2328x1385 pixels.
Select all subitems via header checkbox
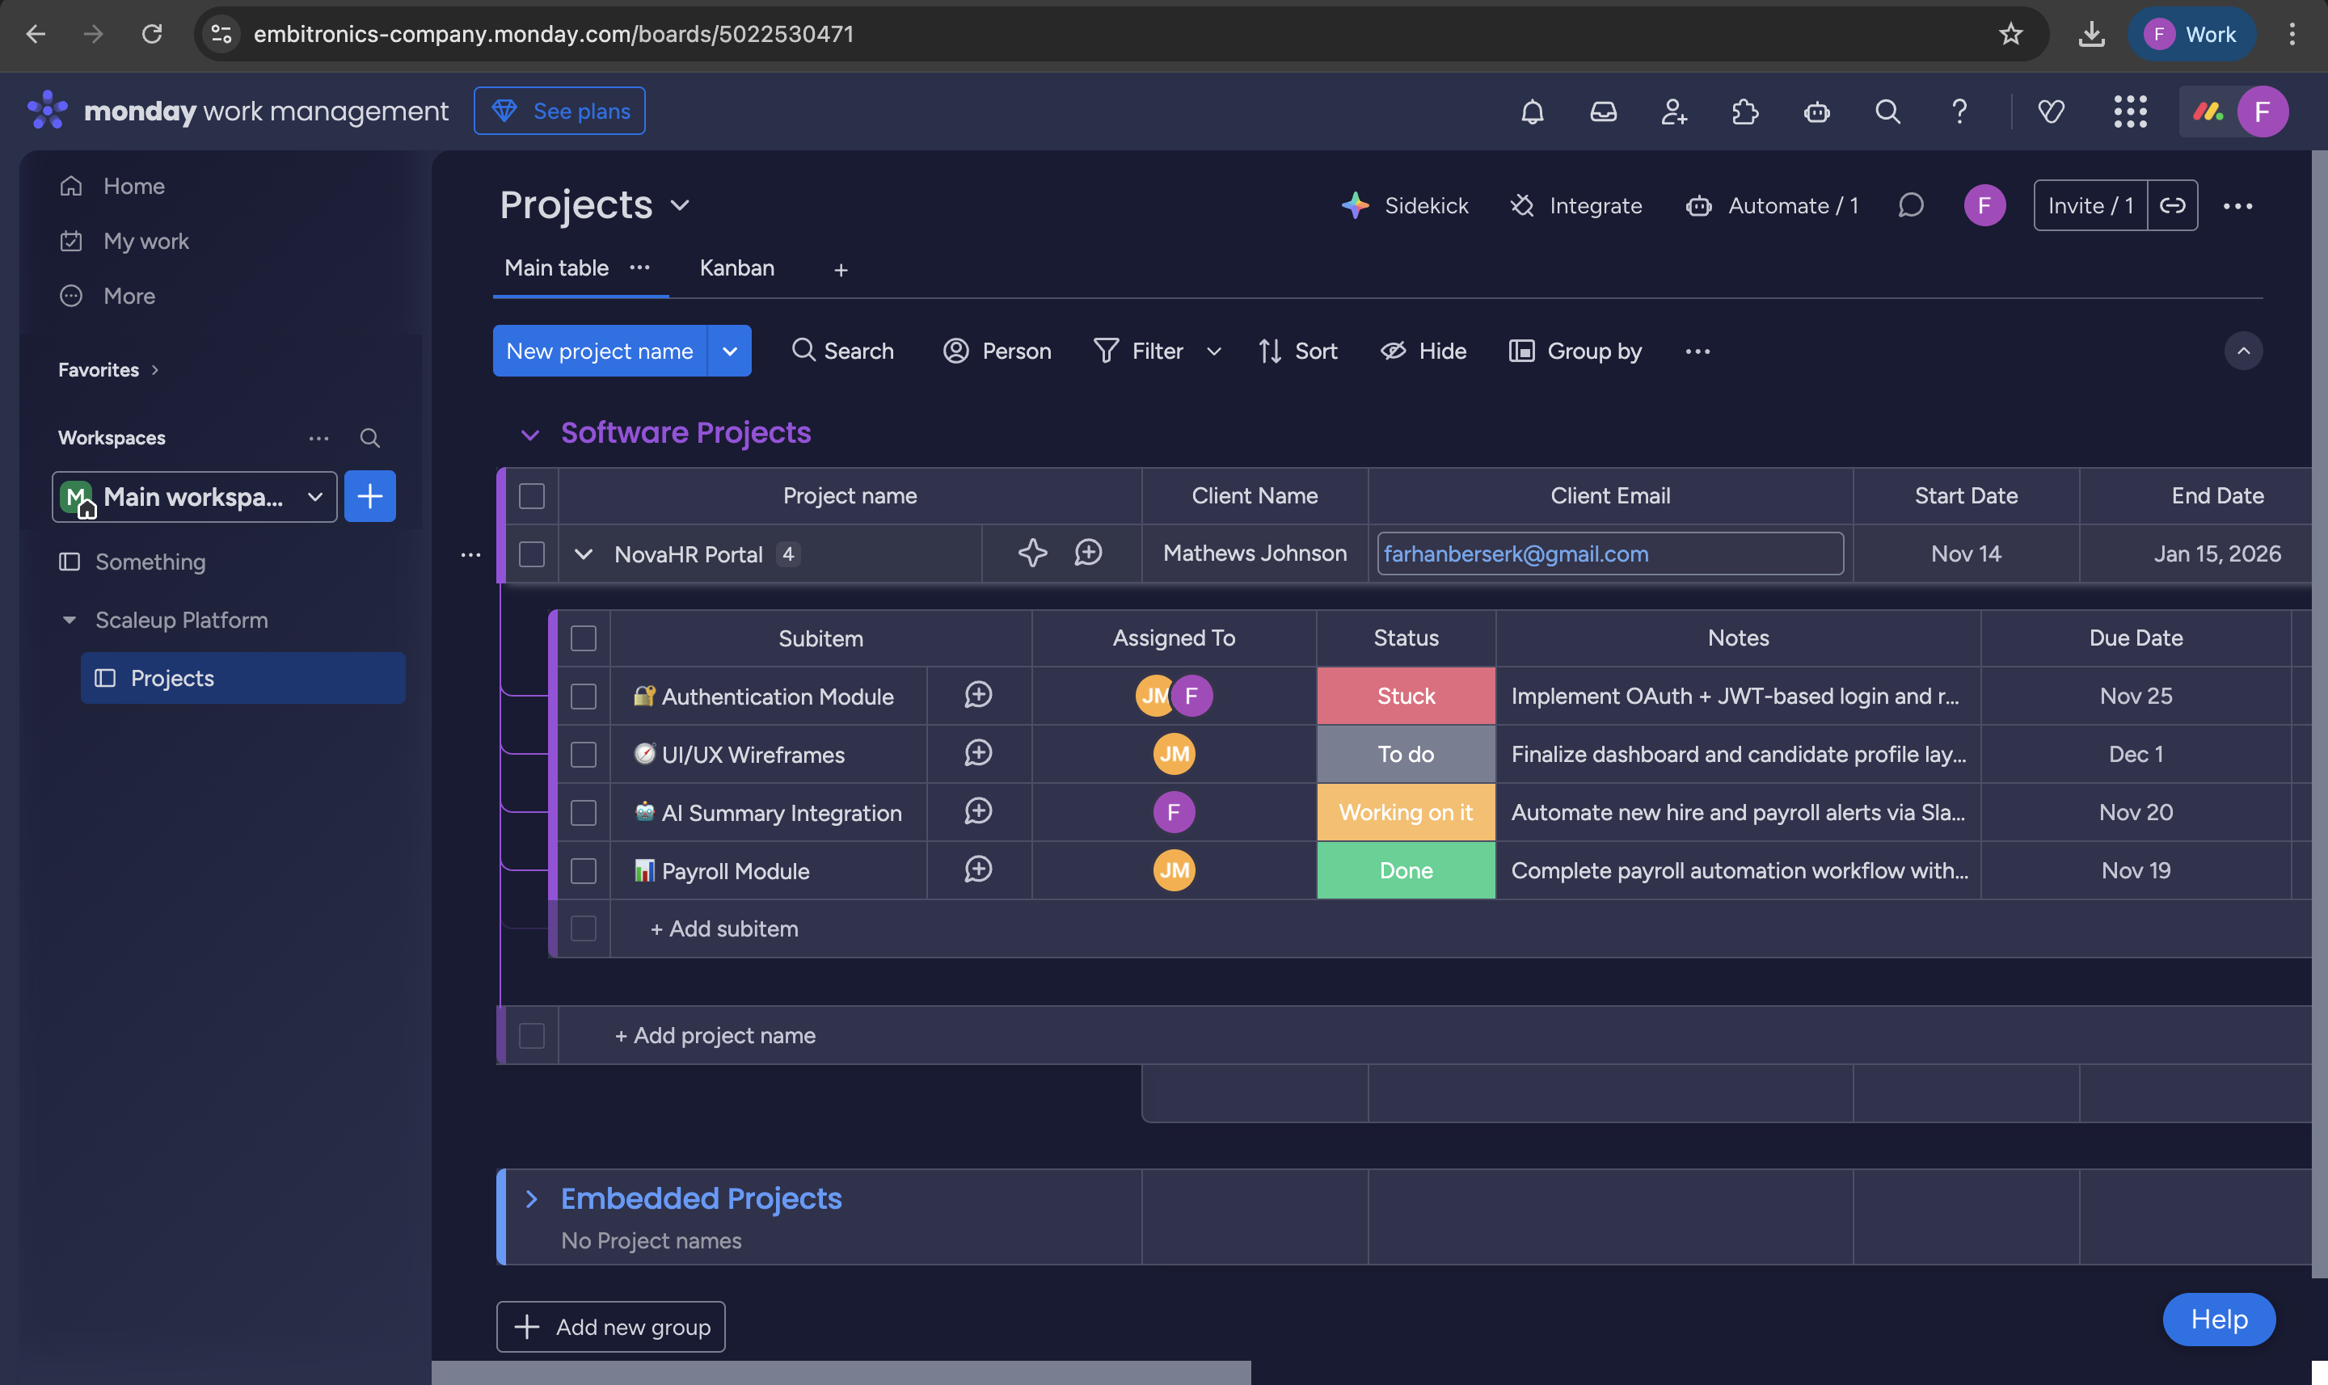pos(584,638)
